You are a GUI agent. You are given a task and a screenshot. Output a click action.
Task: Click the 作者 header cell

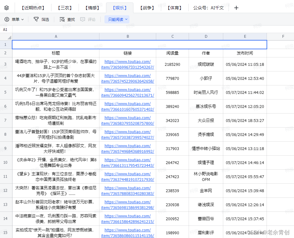click(206, 53)
